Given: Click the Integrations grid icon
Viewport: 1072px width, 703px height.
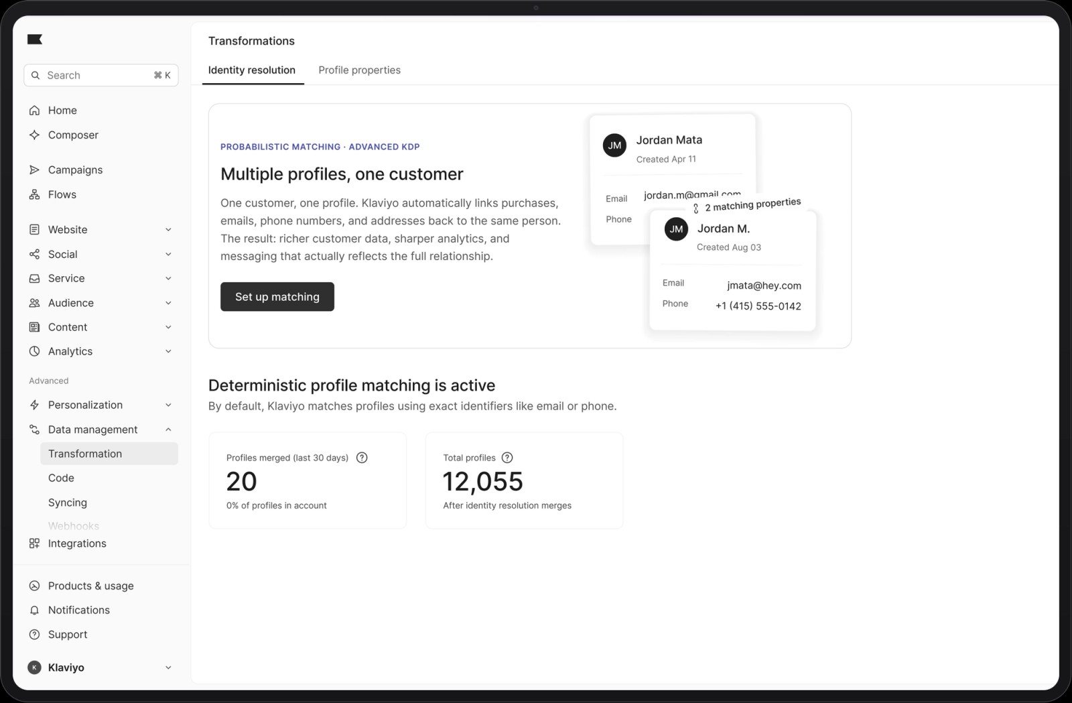Looking at the screenshot, I should 34,544.
